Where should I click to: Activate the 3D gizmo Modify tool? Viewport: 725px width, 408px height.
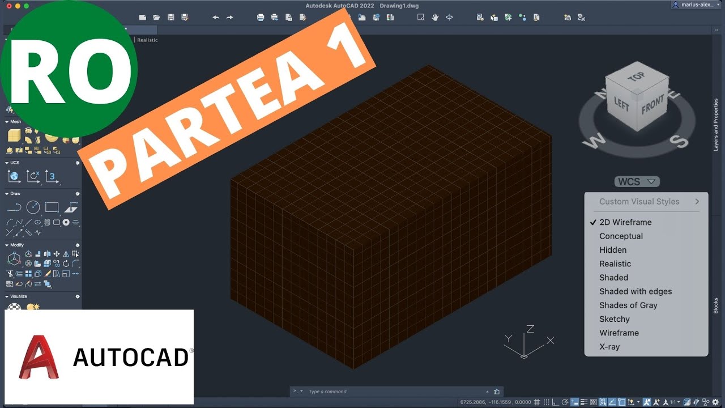click(14, 259)
